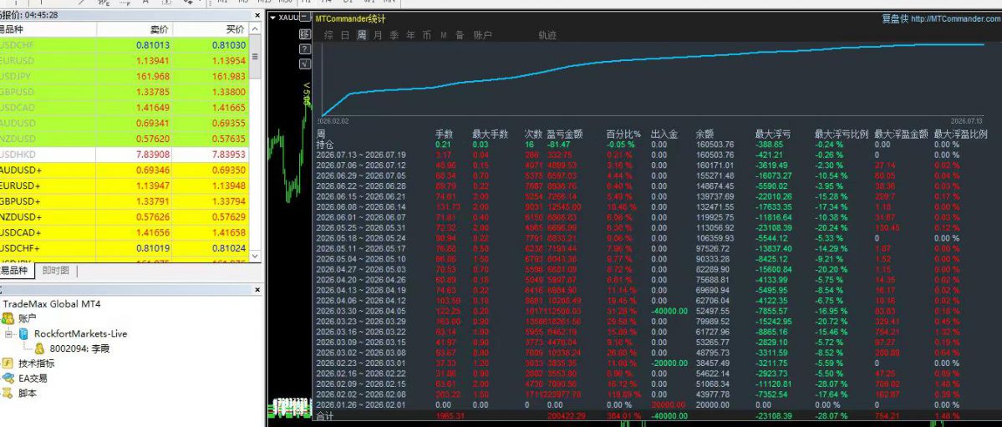Screen dimensions: 1002x427
Task: Select the EURUSD+ symbol row
Action: [124, 186]
